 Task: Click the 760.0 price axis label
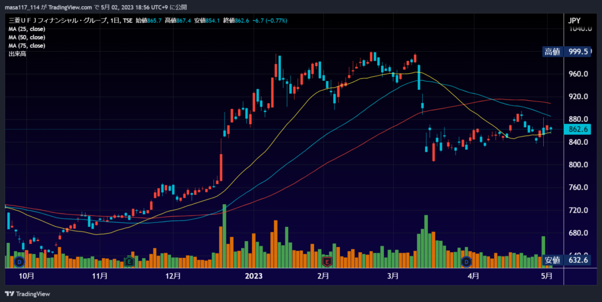click(578, 188)
